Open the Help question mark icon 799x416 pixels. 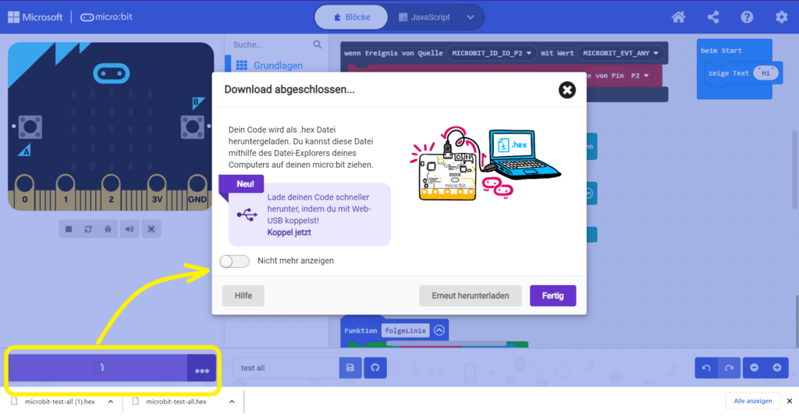747,17
